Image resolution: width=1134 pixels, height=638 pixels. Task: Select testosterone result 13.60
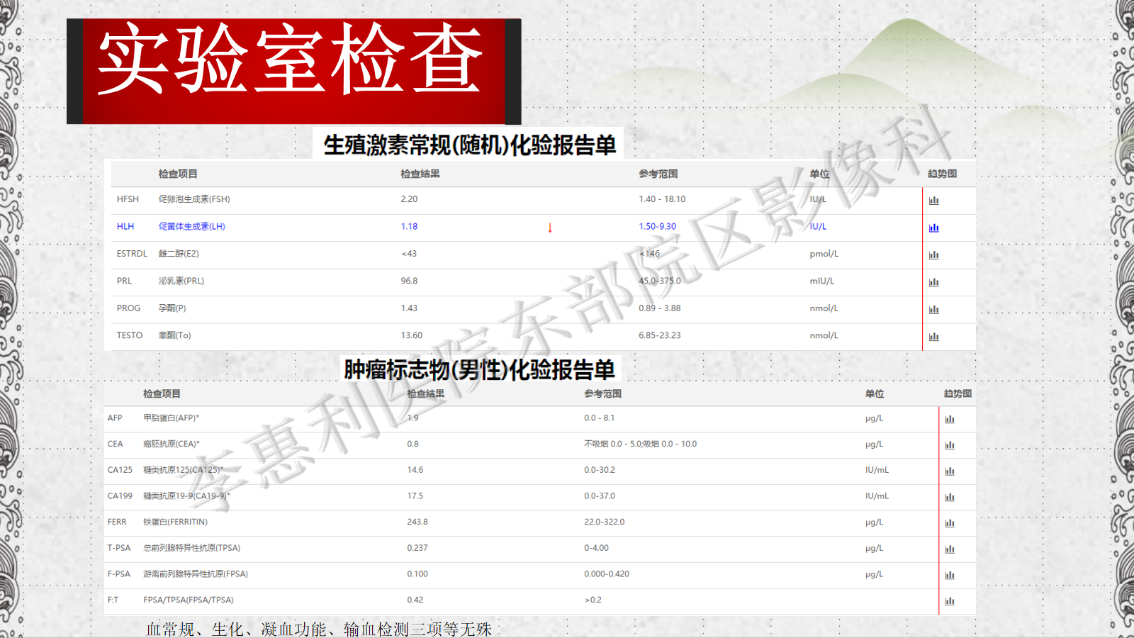coord(411,335)
